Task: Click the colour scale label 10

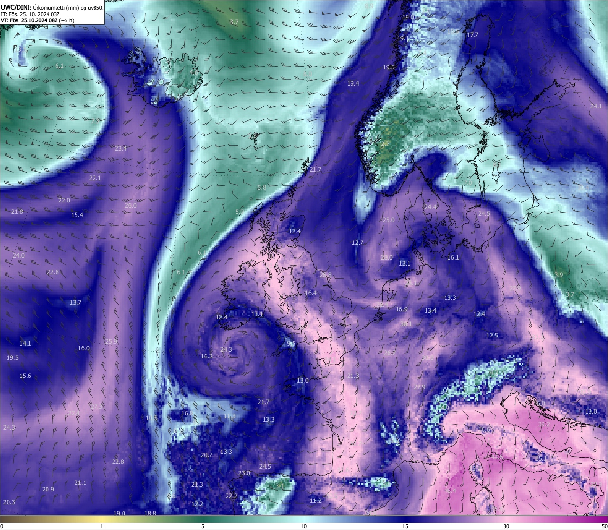Action: [304, 526]
